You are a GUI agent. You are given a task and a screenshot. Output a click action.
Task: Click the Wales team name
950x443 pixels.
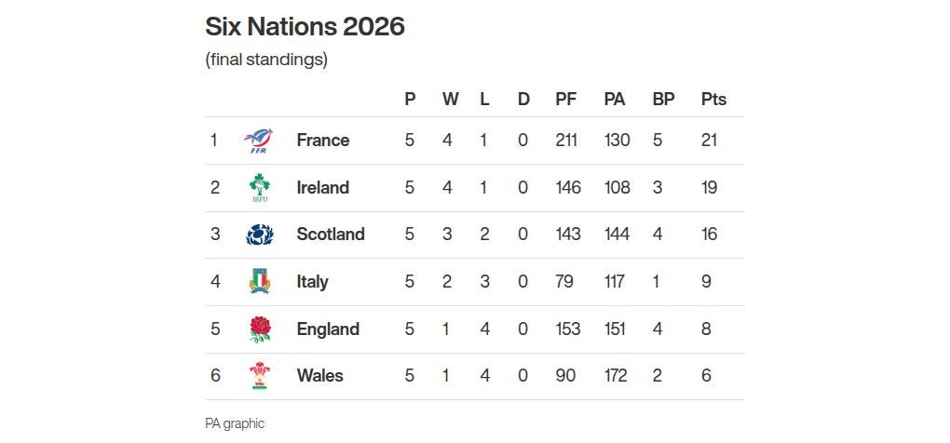point(319,376)
